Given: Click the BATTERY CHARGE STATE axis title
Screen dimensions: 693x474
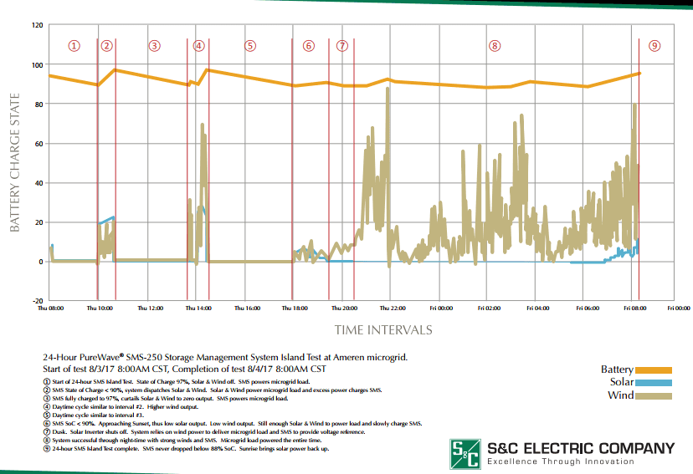Looking at the screenshot, I should point(14,175).
